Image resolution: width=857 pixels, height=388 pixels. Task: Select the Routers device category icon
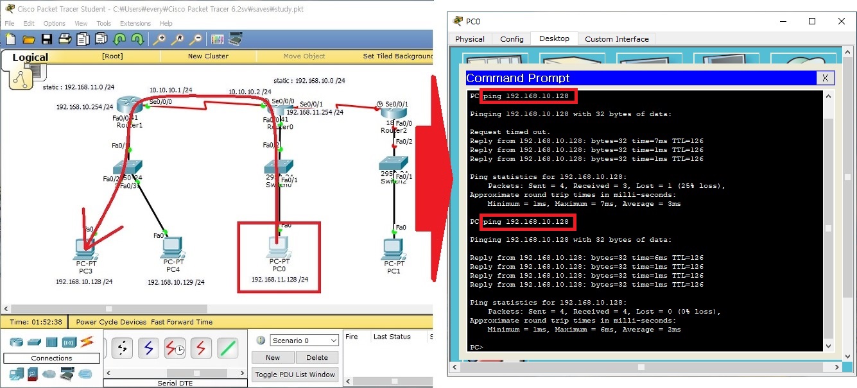click(16, 341)
